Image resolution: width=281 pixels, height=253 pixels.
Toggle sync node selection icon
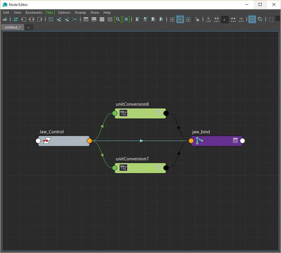pos(15,19)
